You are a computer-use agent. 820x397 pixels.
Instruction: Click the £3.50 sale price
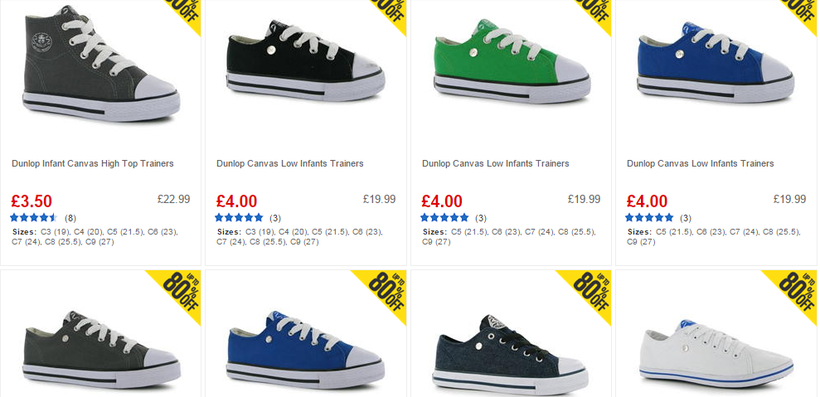(x=32, y=201)
